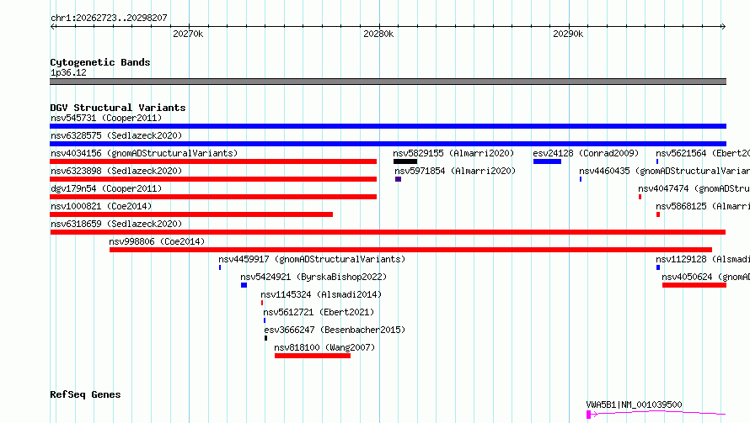Click the DGV Structural Variants track title

(x=118, y=108)
